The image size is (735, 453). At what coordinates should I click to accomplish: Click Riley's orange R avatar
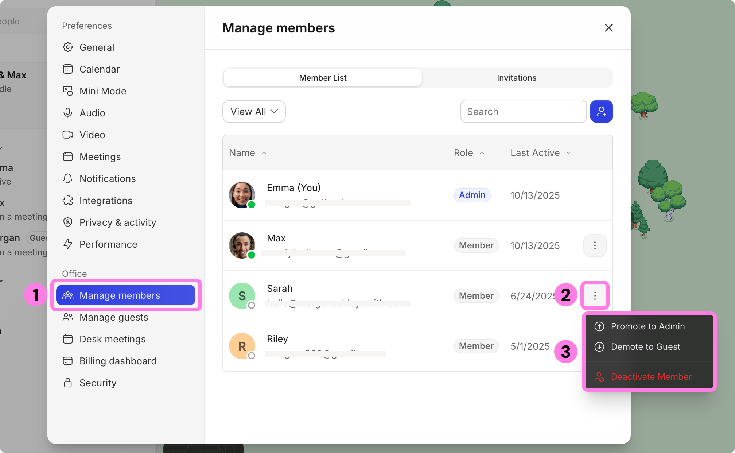point(242,346)
